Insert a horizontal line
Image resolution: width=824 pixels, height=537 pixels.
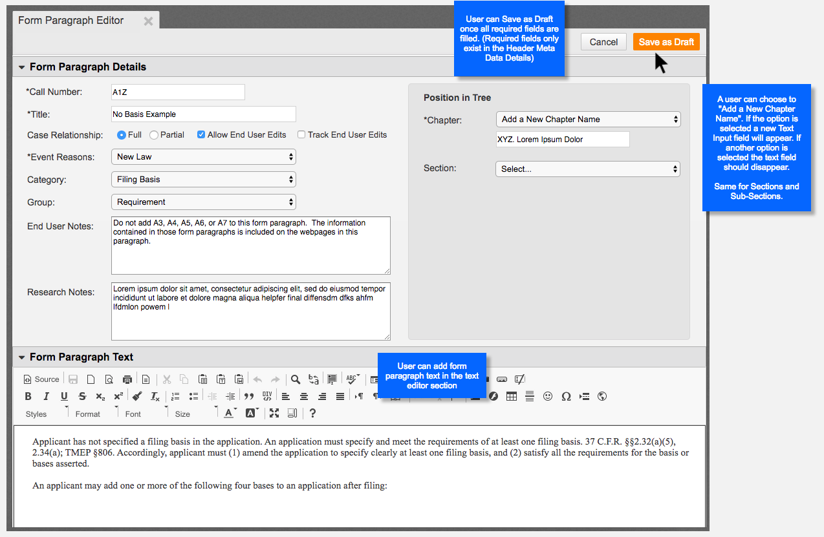pyautogui.click(x=530, y=396)
